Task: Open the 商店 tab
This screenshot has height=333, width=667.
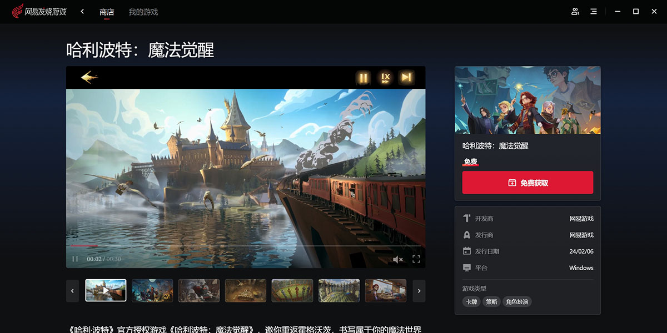Action: click(107, 12)
